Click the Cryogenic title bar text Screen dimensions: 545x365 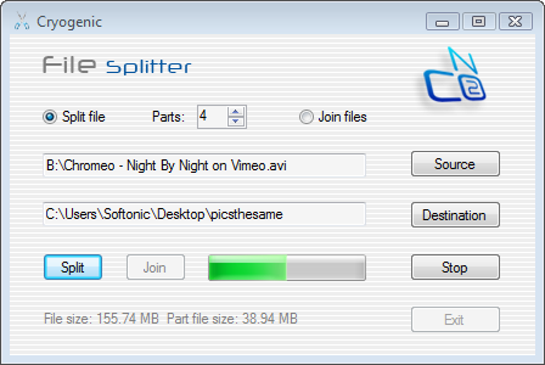click(x=69, y=22)
